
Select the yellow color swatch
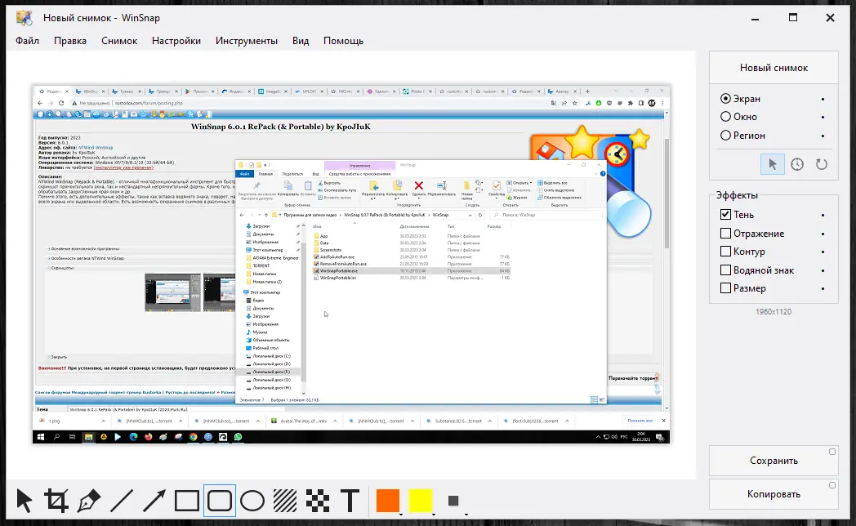coord(421,501)
